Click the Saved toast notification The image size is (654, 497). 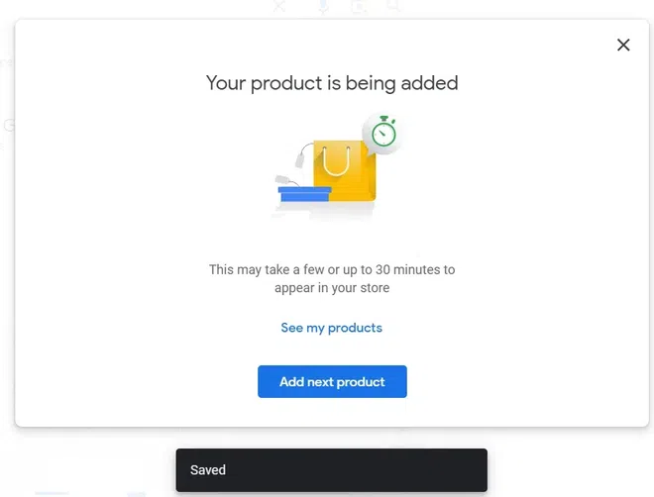point(331,470)
